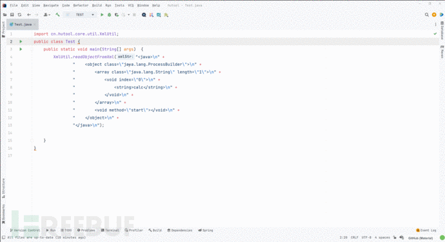
Task: Open the Refactor menu
Action: [81, 5]
